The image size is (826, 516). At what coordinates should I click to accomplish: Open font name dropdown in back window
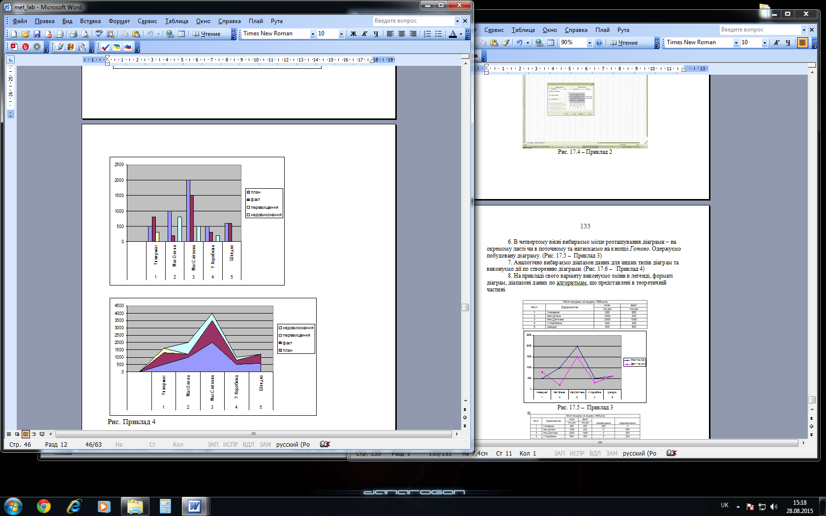(736, 43)
